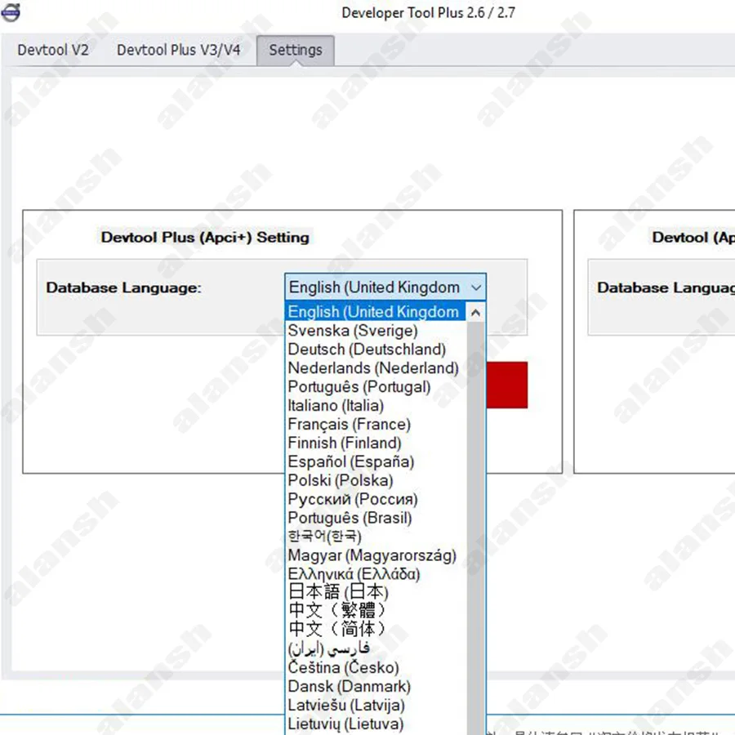
Task: Select Simplified Chinese 中文（简体）
Action: coord(375,629)
